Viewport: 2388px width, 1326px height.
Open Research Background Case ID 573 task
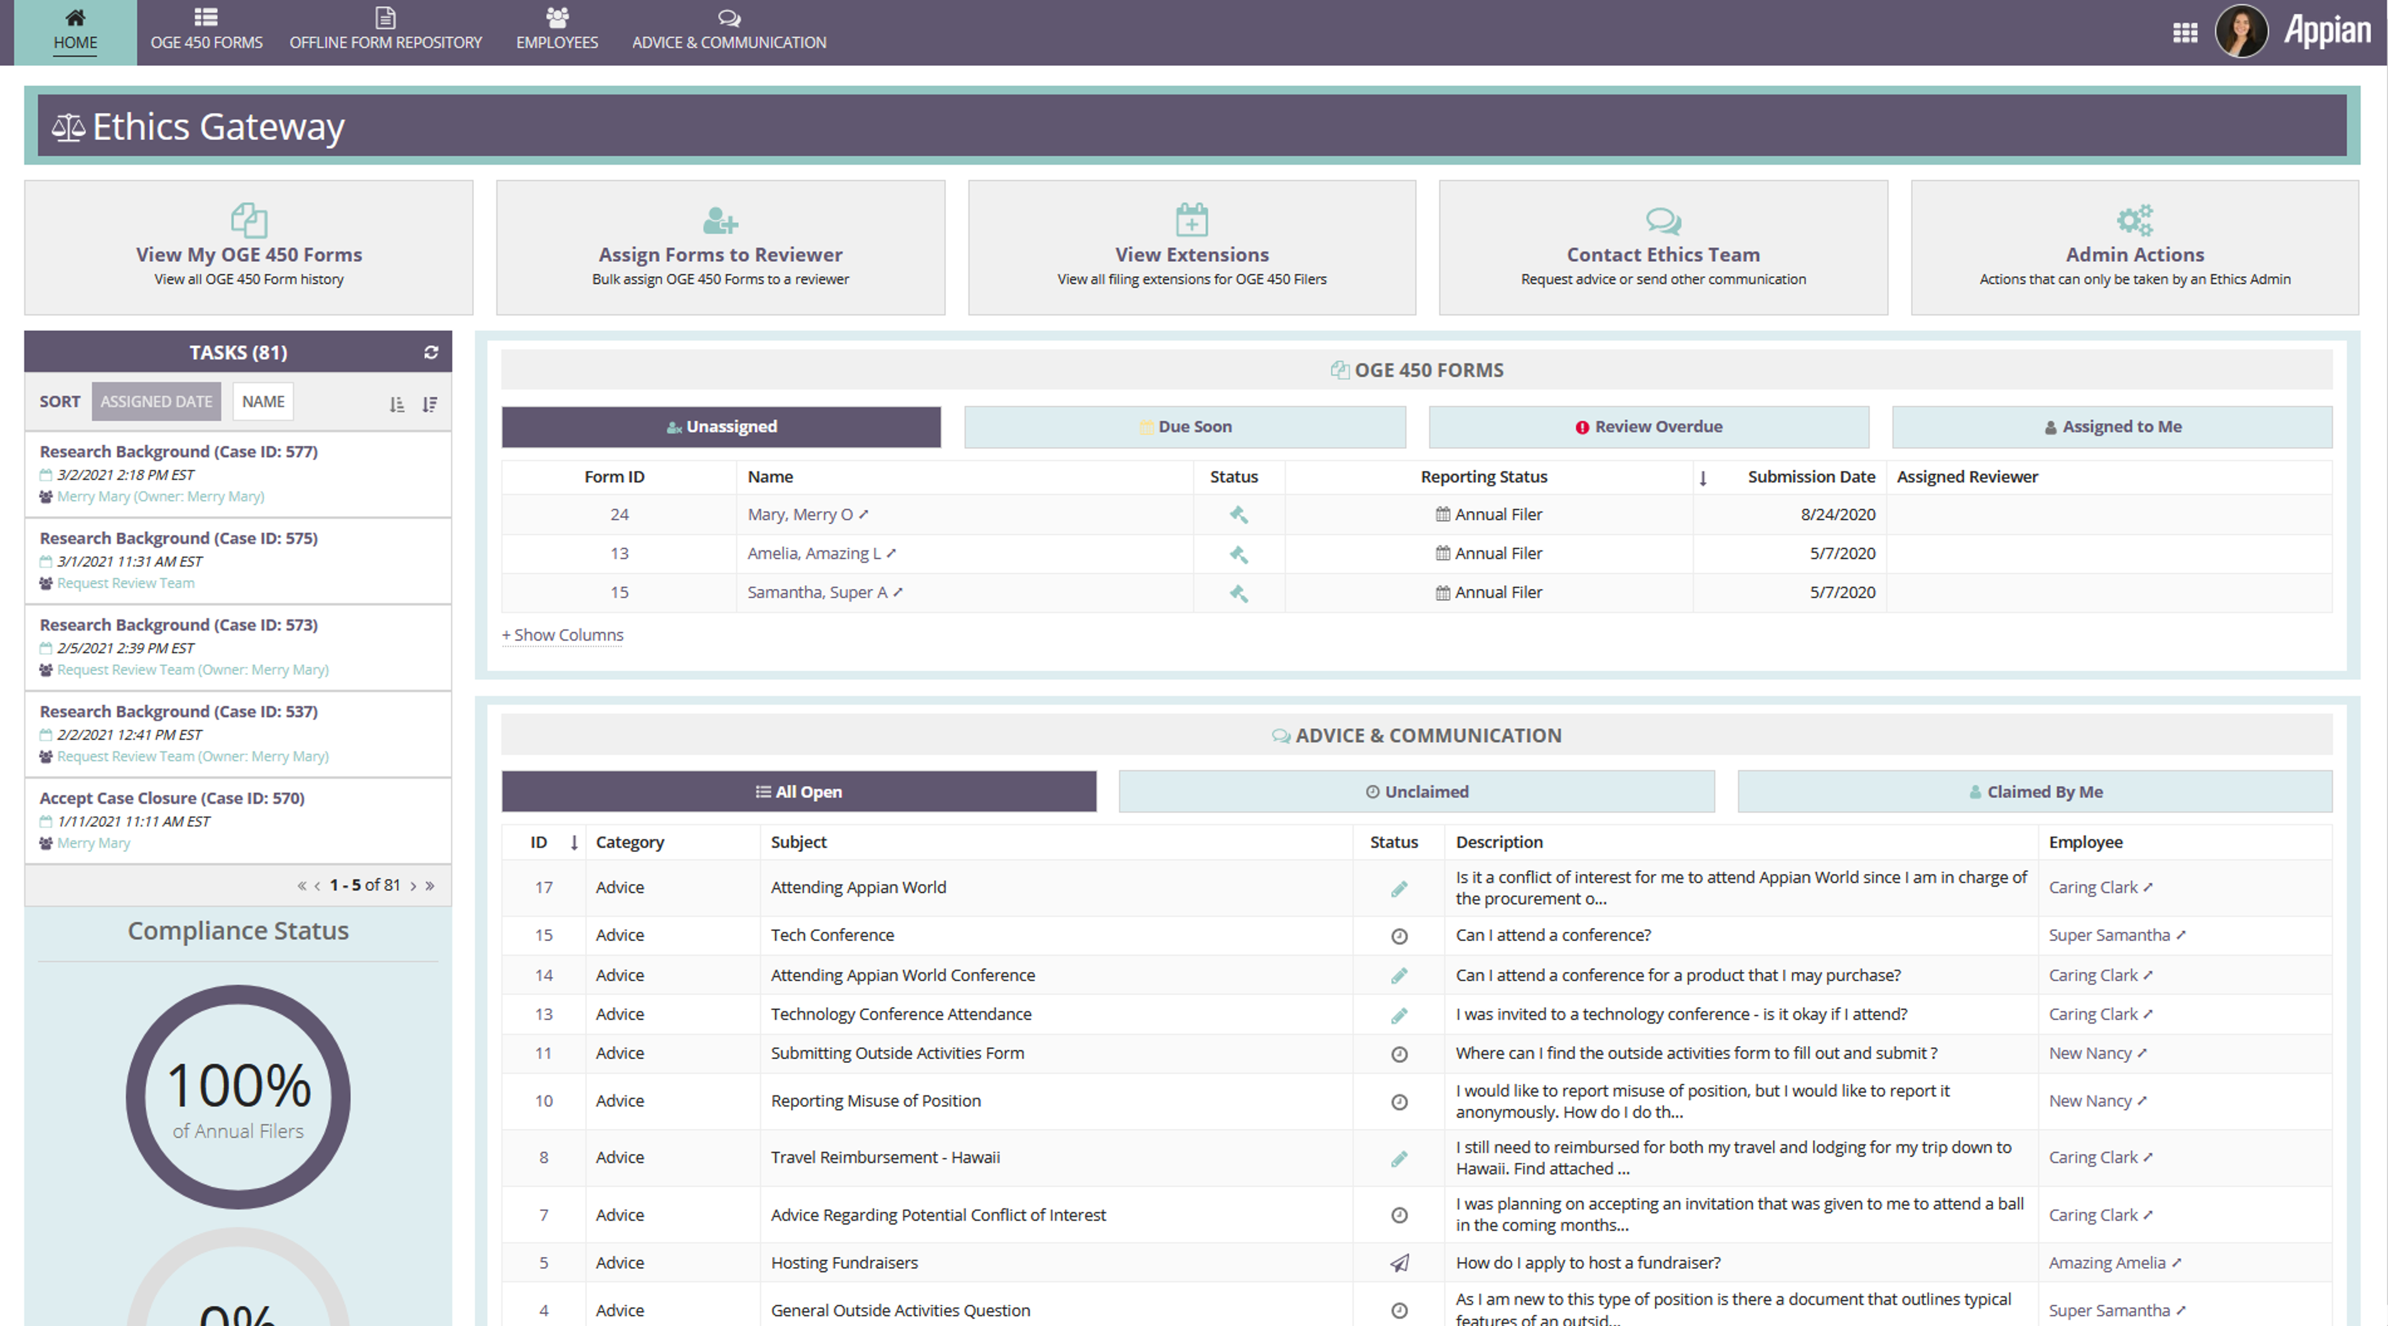179,625
